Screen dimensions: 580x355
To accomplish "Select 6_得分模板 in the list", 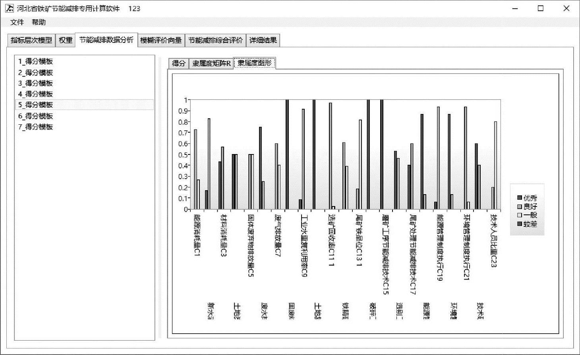I will [84, 116].
